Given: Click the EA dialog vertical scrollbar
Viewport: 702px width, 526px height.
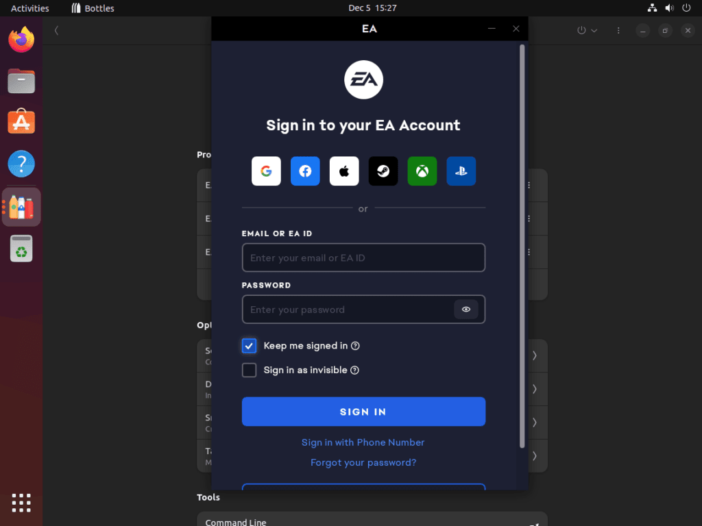Looking at the screenshot, I should click(522, 246).
